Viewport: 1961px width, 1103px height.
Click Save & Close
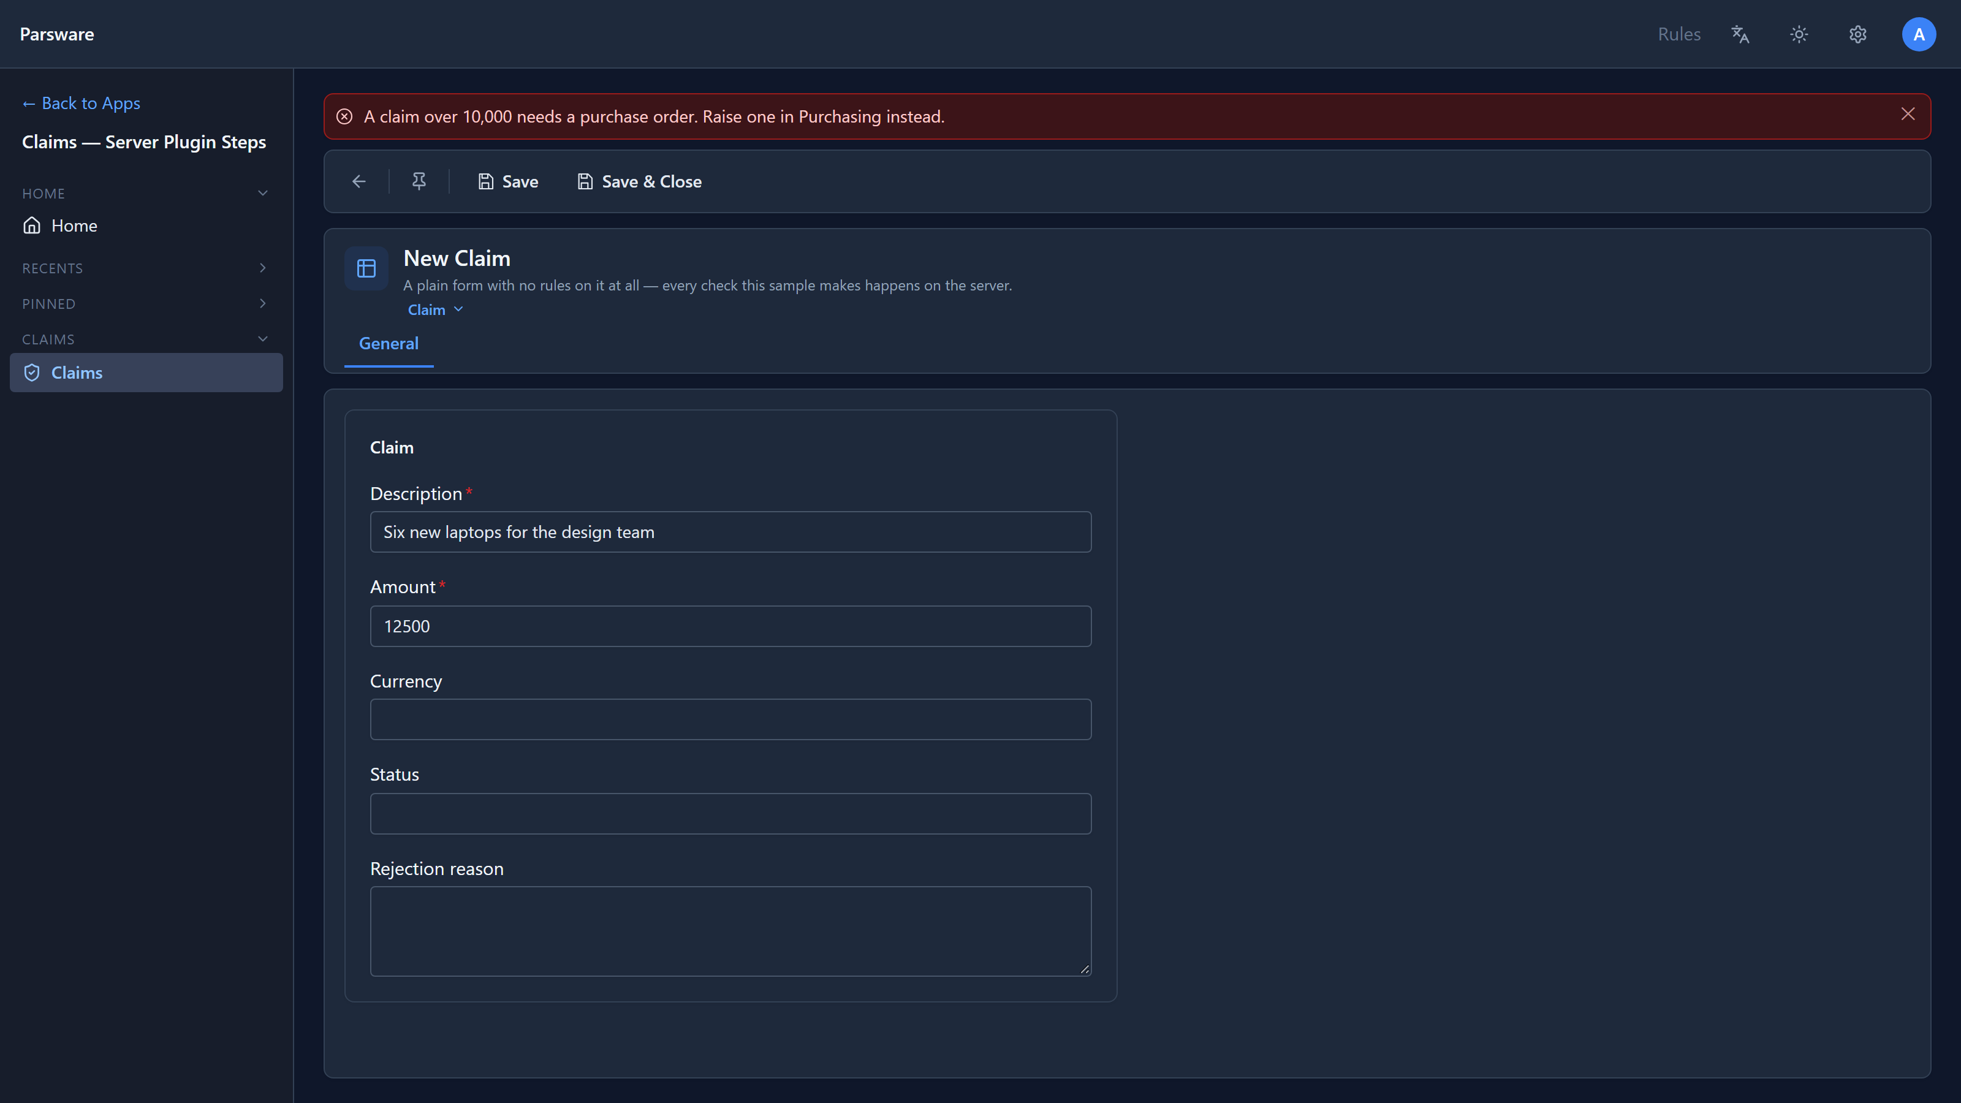639,181
